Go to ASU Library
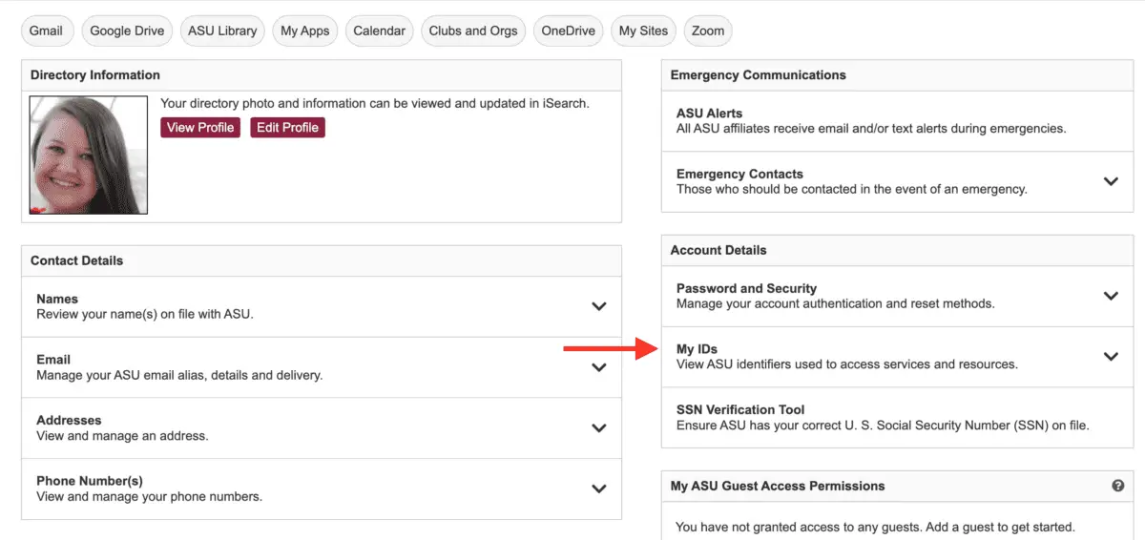Image resolution: width=1145 pixels, height=540 pixels. pos(222,31)
